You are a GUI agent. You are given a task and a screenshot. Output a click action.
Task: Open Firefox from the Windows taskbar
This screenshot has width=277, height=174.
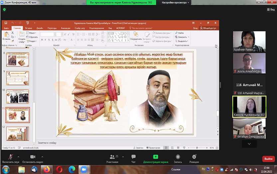(46, 169)
